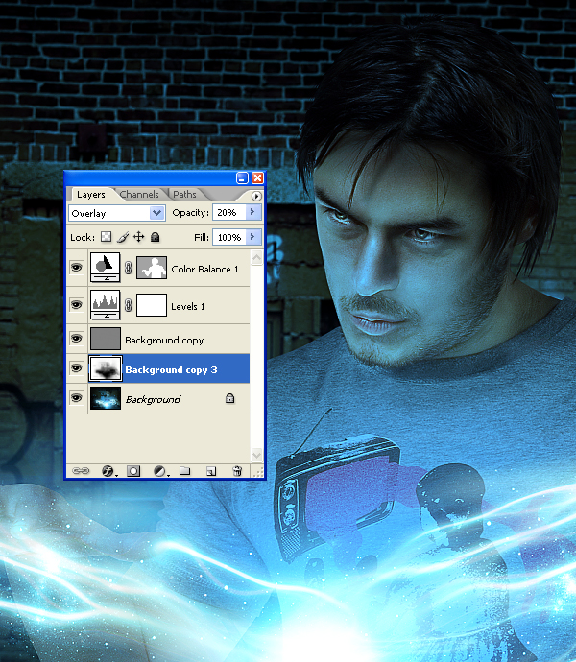Hide the Color Balance 1 layer
576x662 pixels.
point(77,268)
